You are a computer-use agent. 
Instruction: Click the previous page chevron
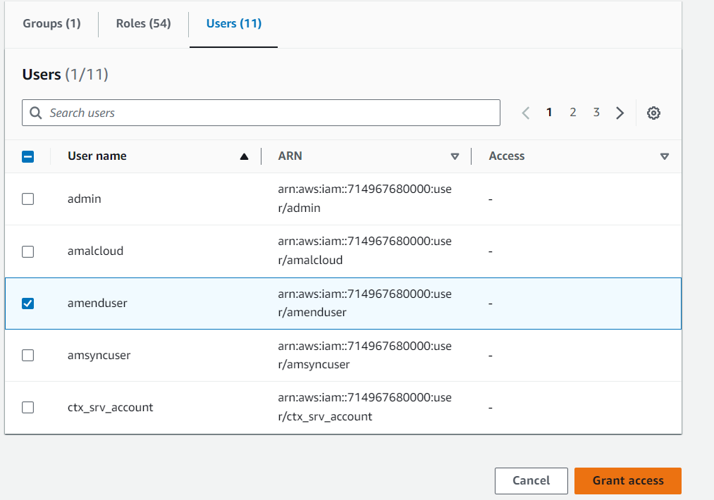click(525, 112)
